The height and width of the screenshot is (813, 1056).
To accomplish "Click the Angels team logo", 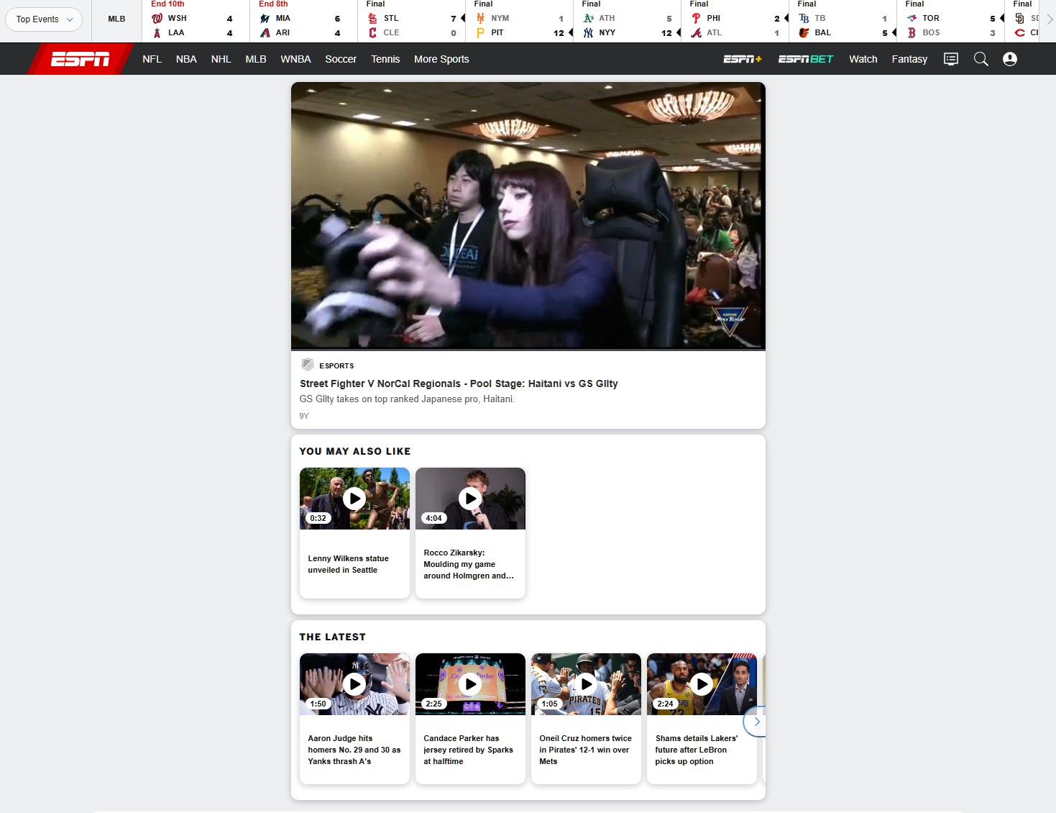I will point(157,32).
